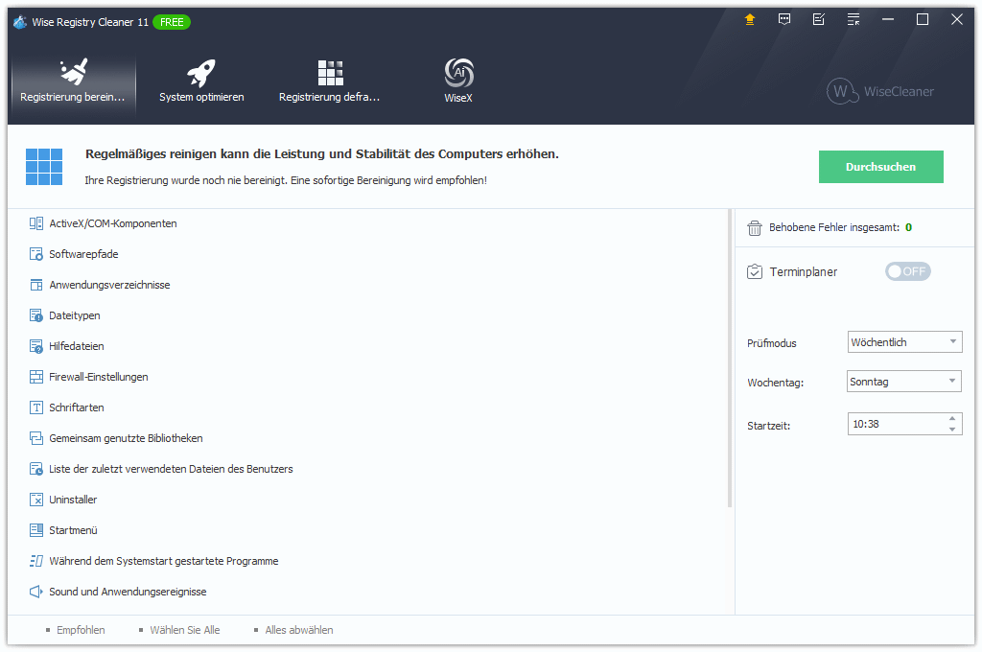Open the title bar menu list icon
The image size is (982, 652).
point(853,19)
